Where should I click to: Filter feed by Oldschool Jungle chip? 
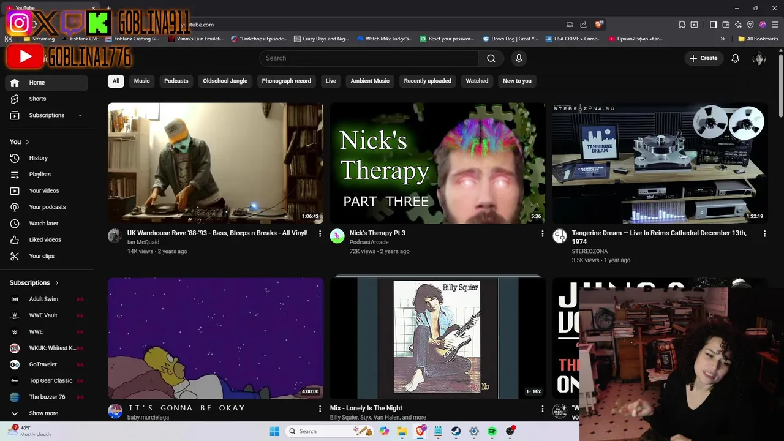[x=225, y=81]
